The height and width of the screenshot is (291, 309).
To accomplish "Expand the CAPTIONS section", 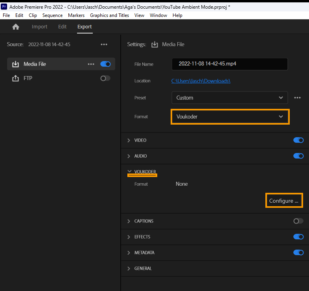I will (x=129, y=221).
